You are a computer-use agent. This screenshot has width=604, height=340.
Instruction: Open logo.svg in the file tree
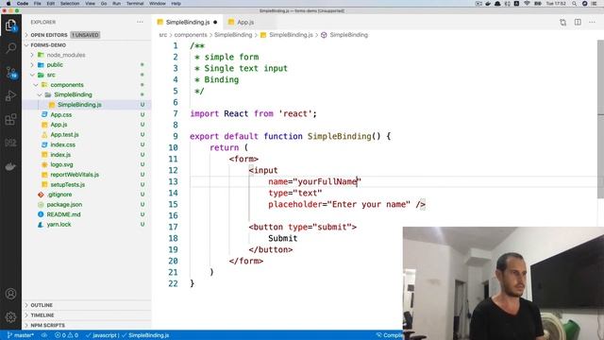[61, 164]
